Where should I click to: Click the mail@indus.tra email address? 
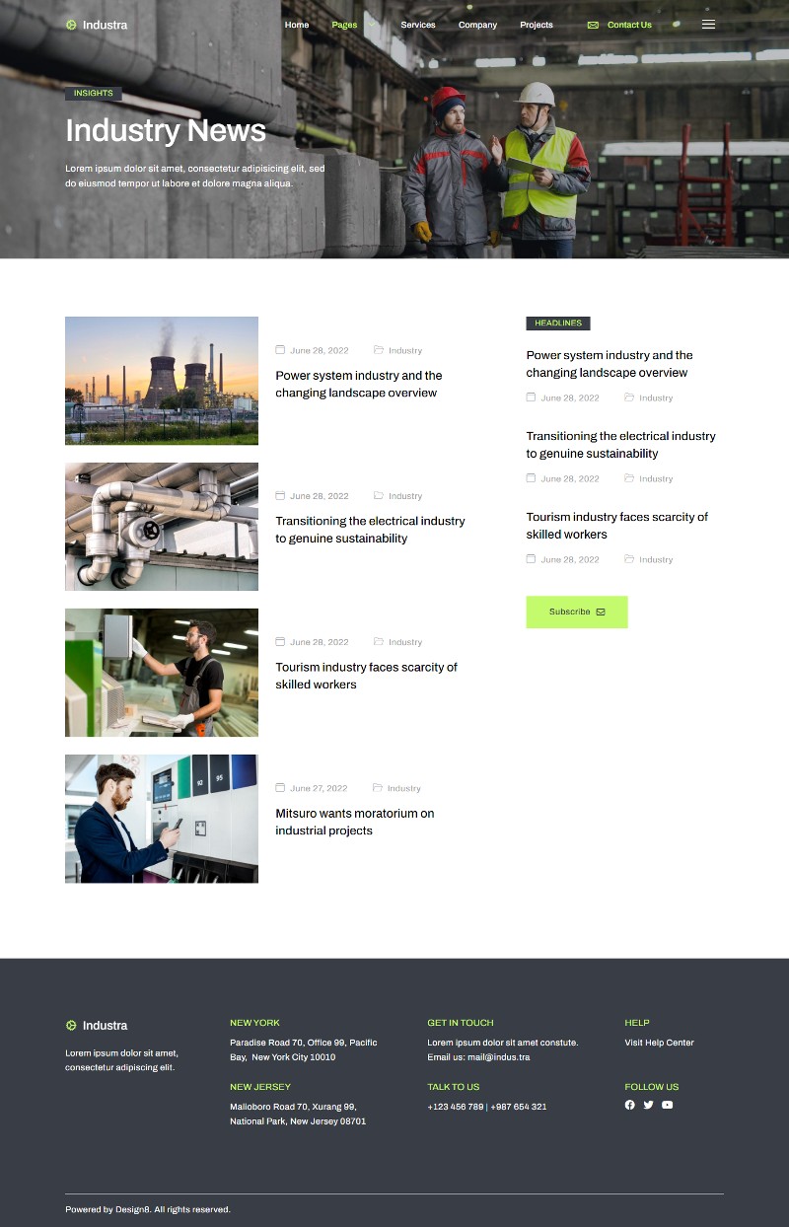(498, 1057)
